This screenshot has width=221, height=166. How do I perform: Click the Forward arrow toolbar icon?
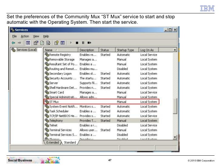(x=19, y=43)
